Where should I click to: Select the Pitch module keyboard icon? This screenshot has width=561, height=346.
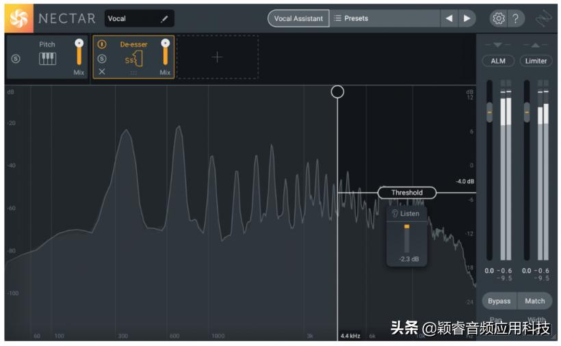tap(47, 59)
